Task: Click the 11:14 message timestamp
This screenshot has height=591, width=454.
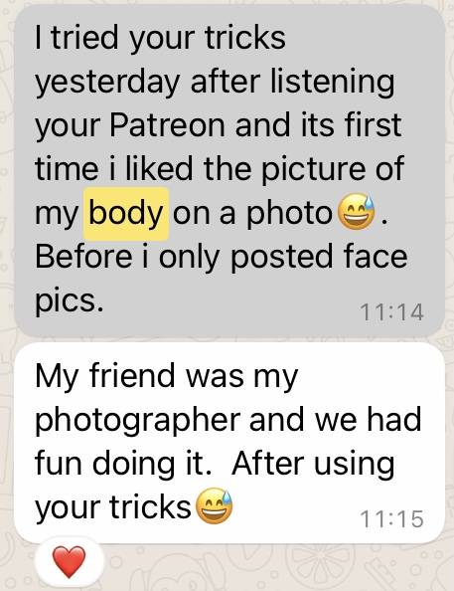Action: point(391,312)
